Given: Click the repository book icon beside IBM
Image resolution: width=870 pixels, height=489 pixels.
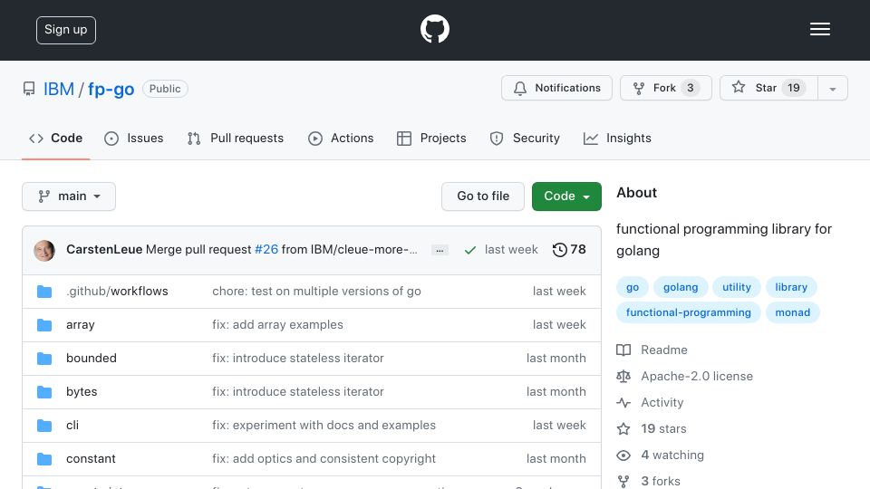Looking at the screenshot, I should click(29, 89).
